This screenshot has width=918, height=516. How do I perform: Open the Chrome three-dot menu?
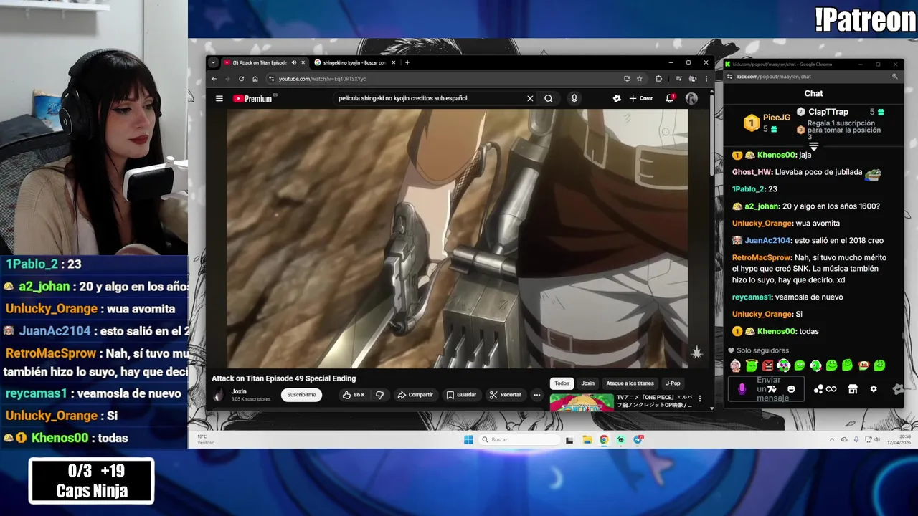706,79
